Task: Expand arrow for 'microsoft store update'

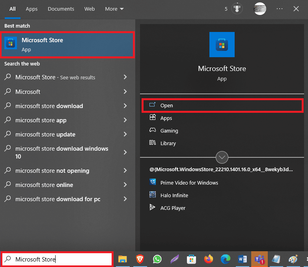Action: [x=125, y=134]
